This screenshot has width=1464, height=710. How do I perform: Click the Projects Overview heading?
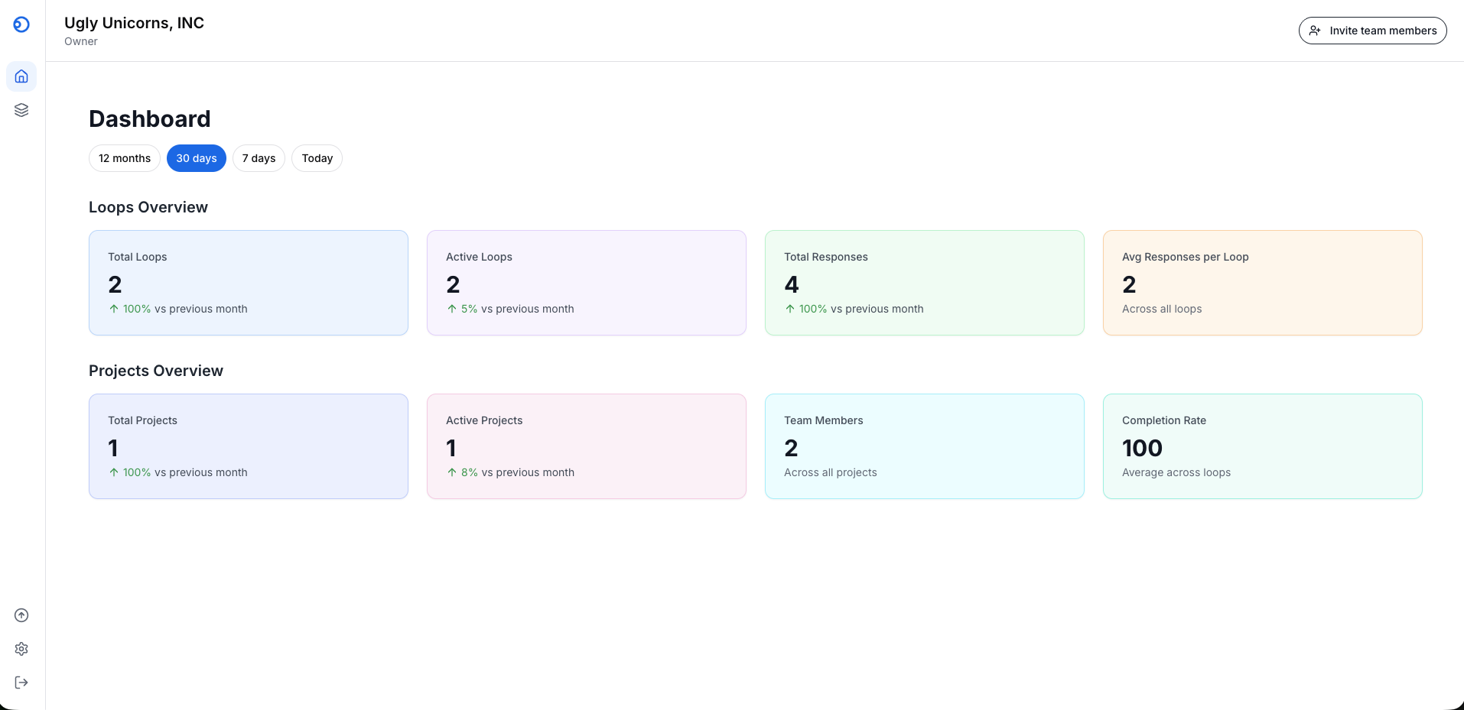(x=155, y=371)
